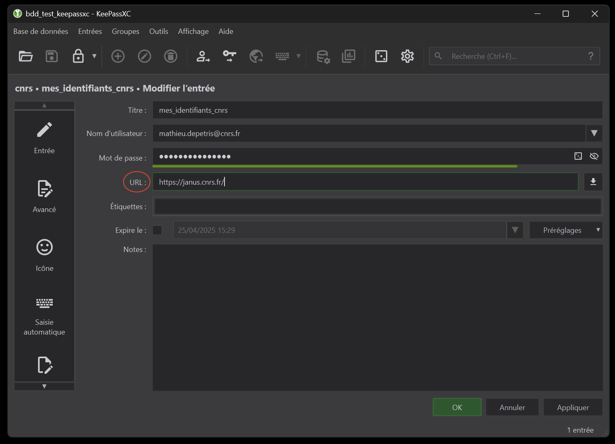Viewport: 615px width, 444px height.
Task: Copy username to clipboard icon
Action: [x=203, y=56]
